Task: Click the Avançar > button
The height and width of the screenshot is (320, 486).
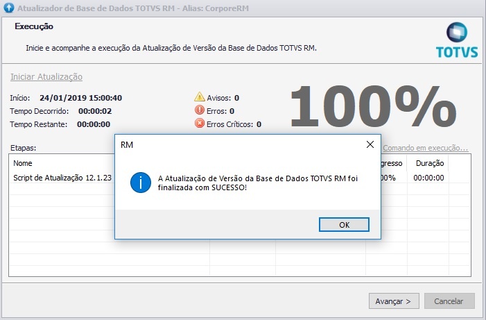Action: 394,301
